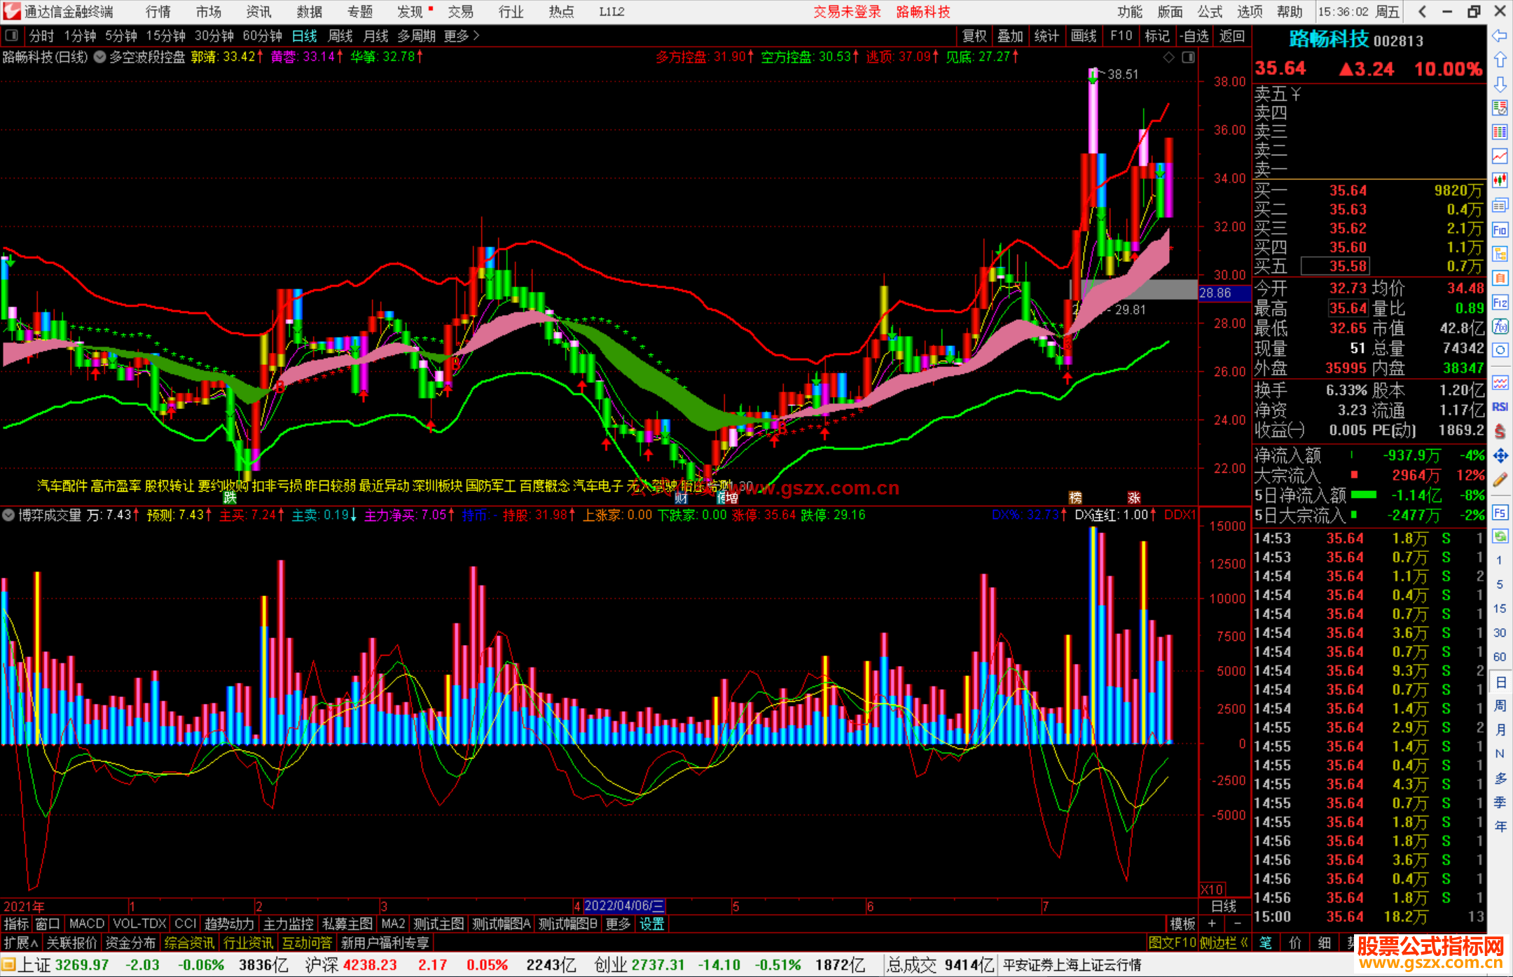Viewport: 1513px width, 977px height.
Task: Open the 市场 menu
Action: pyautogui.click(x=209, y=11)
